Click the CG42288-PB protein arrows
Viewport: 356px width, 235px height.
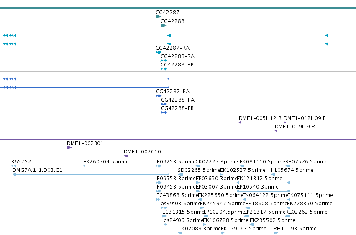pyautogui.click(x=164, y=112)
